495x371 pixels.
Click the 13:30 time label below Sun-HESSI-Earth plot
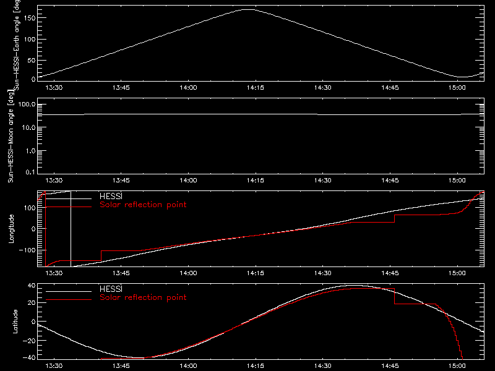54,87
